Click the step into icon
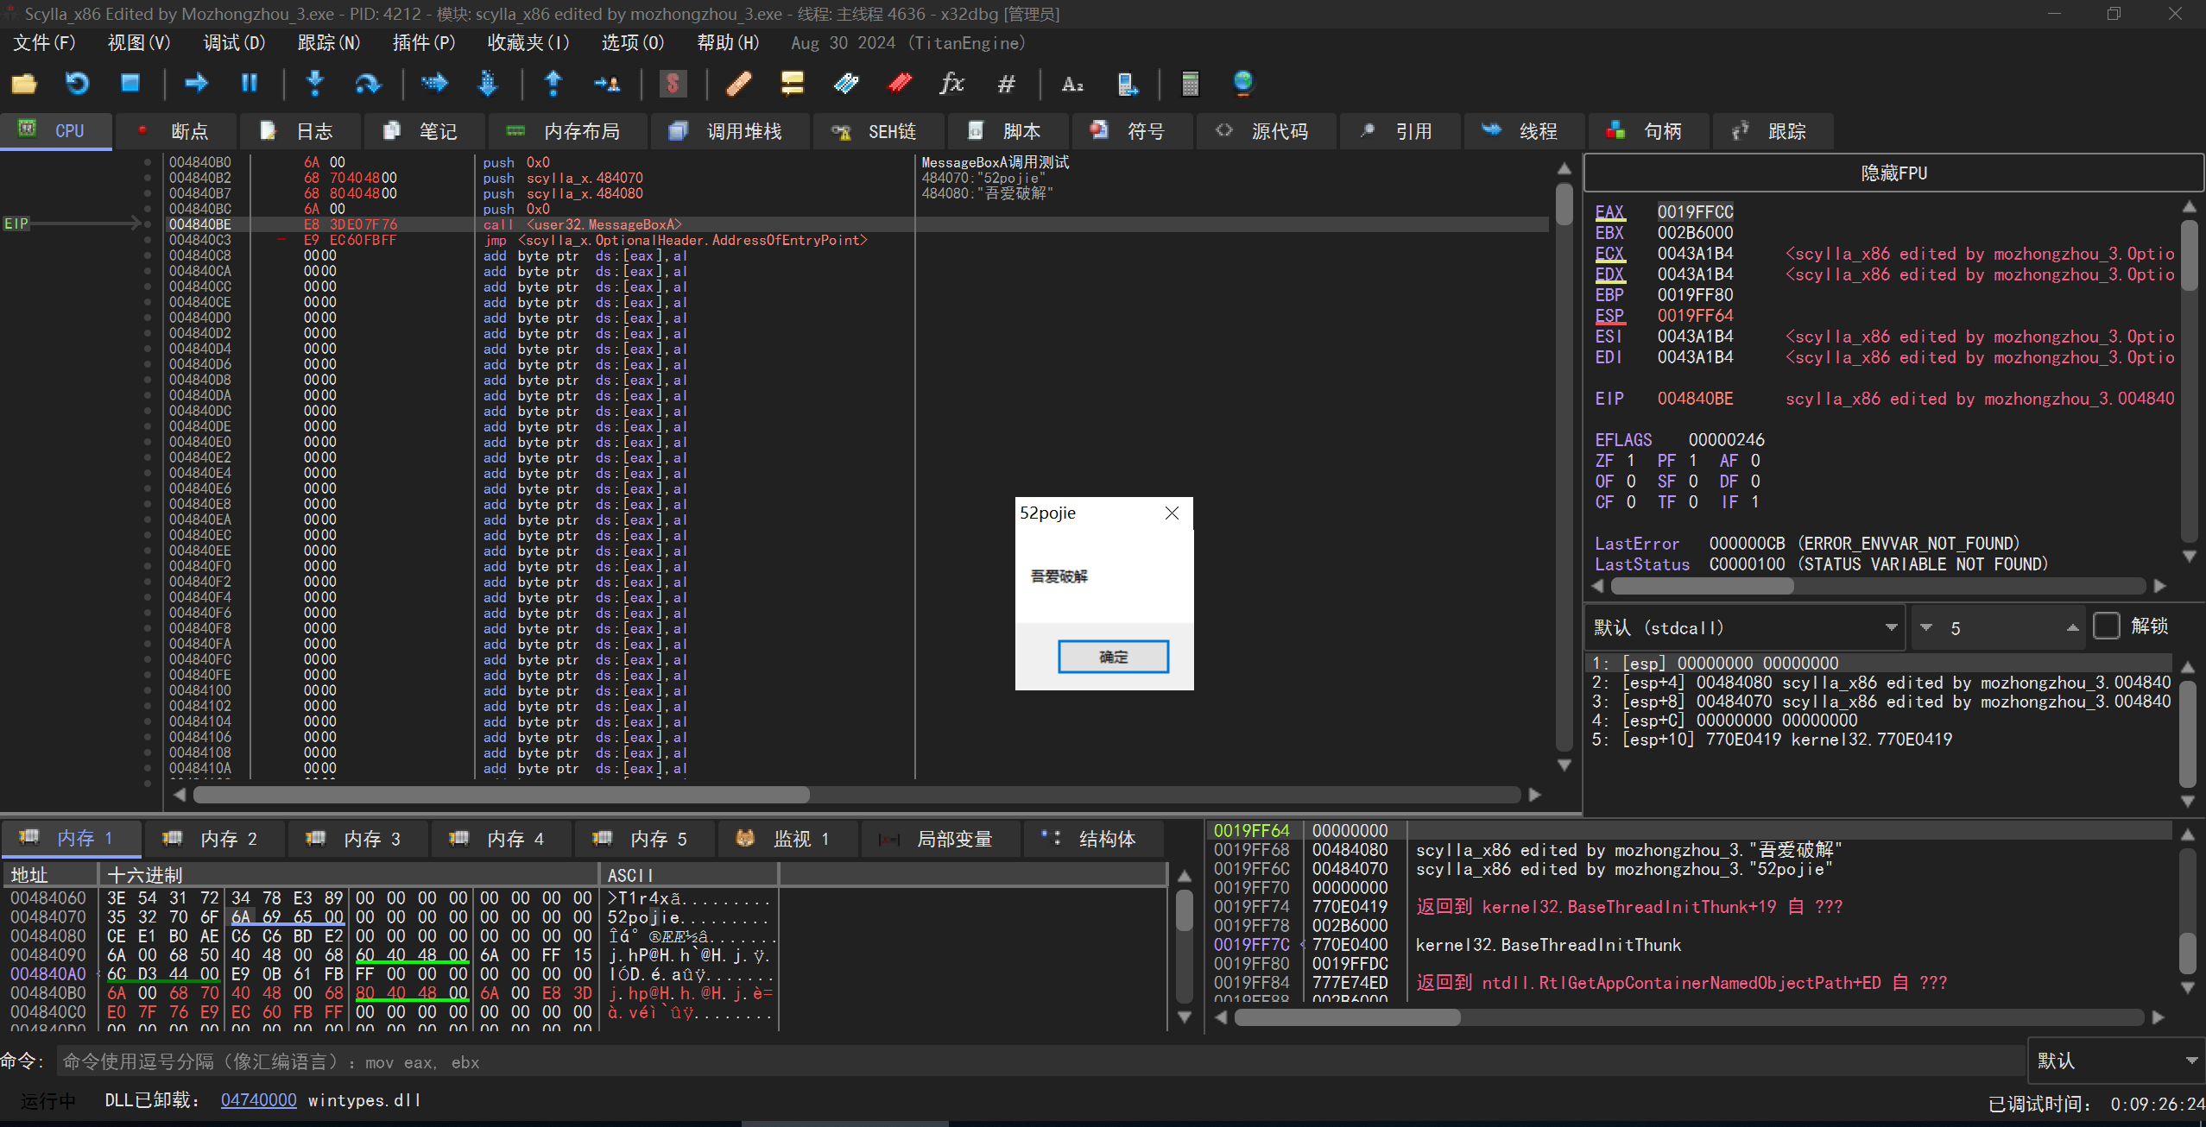This screenshot has width=2206, height=1127. [x=315, y=84]
